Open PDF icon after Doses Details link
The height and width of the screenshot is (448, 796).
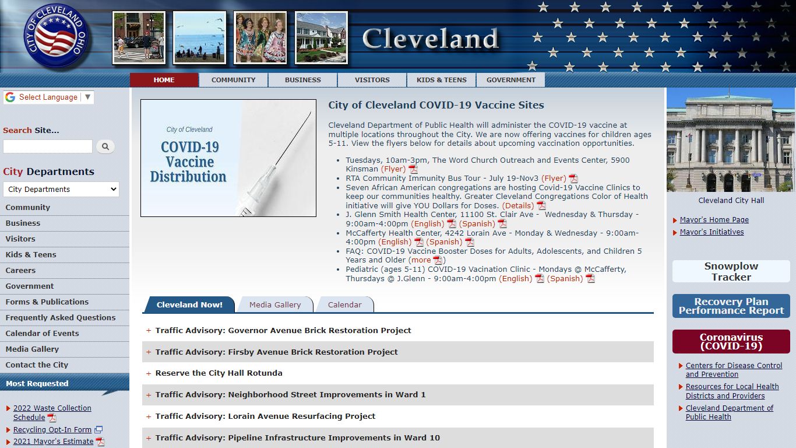(x=541, y=205)
